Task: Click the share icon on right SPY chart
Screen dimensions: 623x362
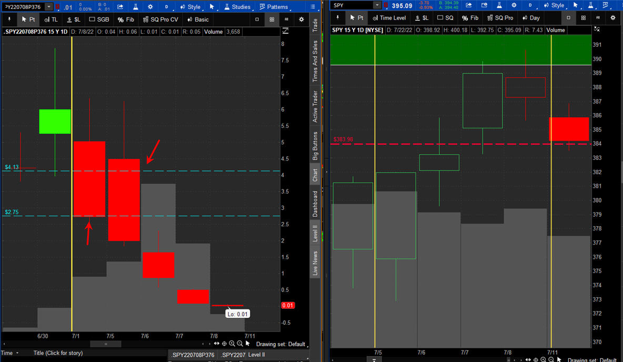Action: [469, 5]
